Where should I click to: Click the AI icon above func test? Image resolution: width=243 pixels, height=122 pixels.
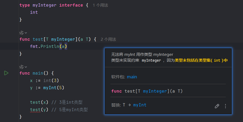(x=22, y=33)
